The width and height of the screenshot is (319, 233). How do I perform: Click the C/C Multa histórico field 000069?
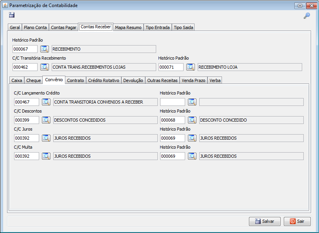pos(173,156)
